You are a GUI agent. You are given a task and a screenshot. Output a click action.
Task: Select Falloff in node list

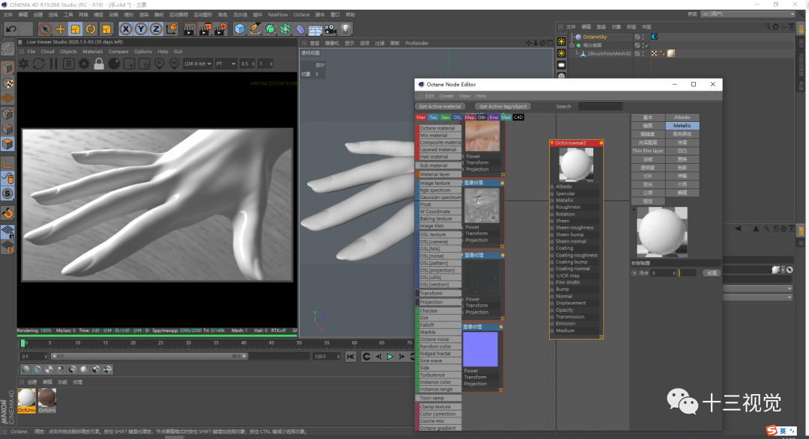(438, 325)
